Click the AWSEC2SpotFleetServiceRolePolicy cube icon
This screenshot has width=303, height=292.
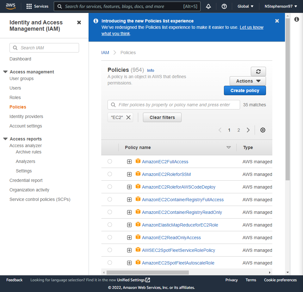[x=138, y=250]
